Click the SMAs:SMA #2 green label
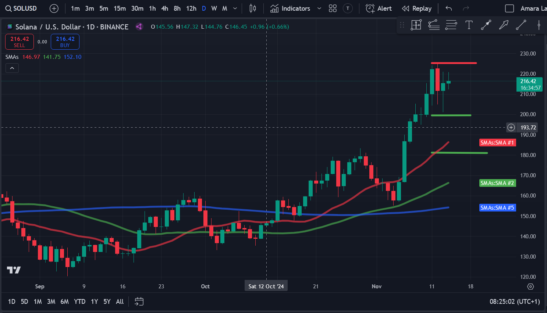This screenshot has height=313, width=547. click(x=497, y=183)
